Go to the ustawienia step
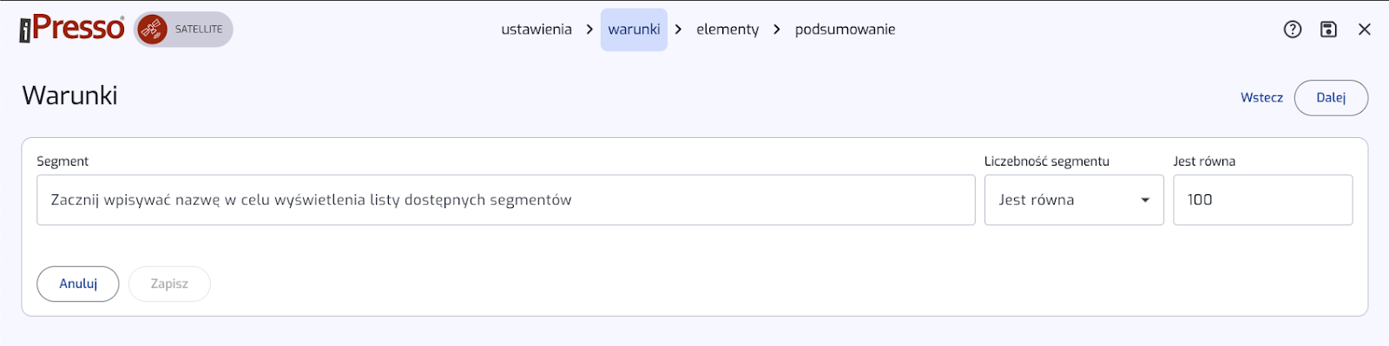This screenshot has width=1389, height=346. [x=537, y=29]
